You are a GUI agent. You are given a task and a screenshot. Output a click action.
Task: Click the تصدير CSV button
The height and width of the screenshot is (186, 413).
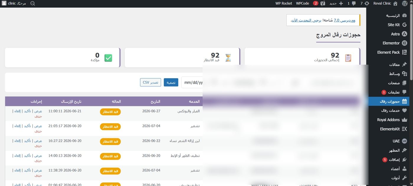150,83
